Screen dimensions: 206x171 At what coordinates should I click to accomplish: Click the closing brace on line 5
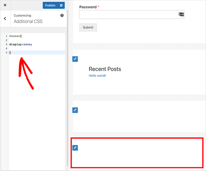point(10,53)
